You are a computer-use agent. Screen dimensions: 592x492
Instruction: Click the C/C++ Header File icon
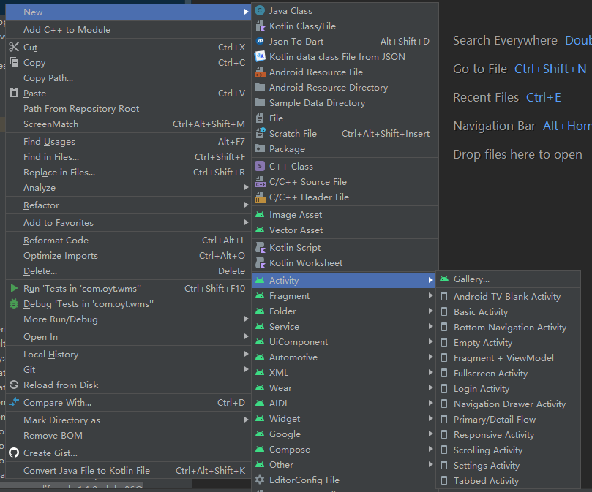coord(260,197)
